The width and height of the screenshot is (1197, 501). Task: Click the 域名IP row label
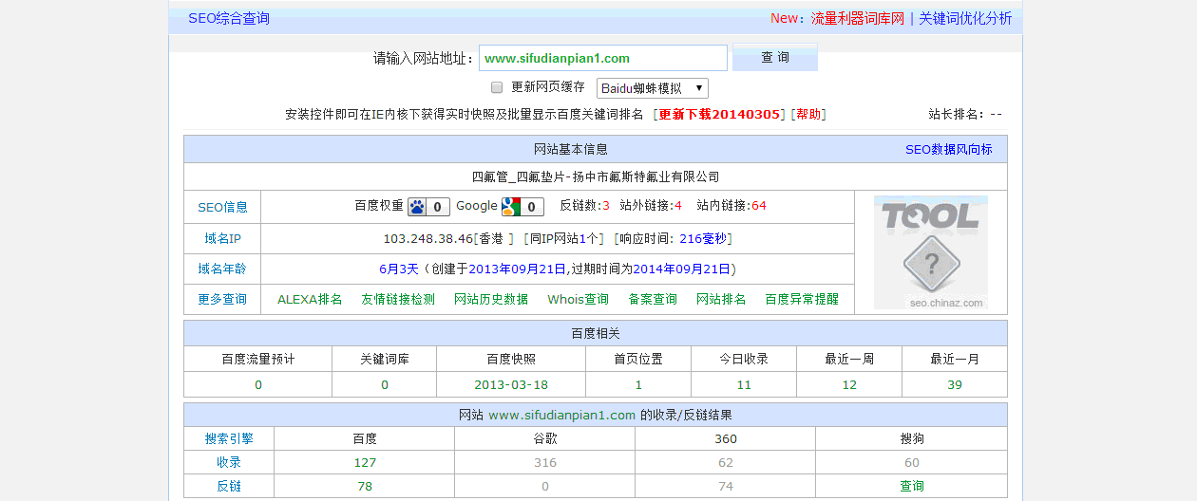click(x=222, y=238)
